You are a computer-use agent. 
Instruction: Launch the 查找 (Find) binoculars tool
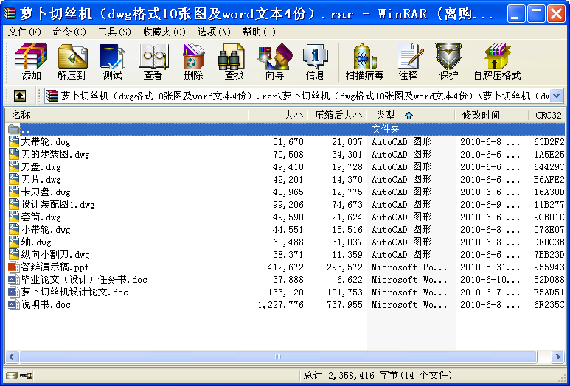point(234,62)
